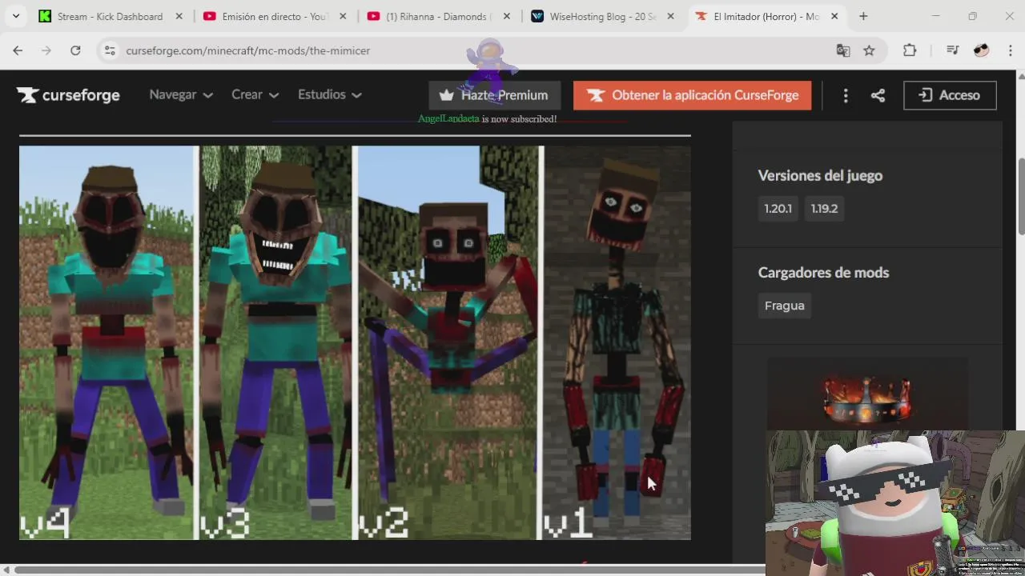Click the flaming crown sidebar thumbnail

(867, 396)
